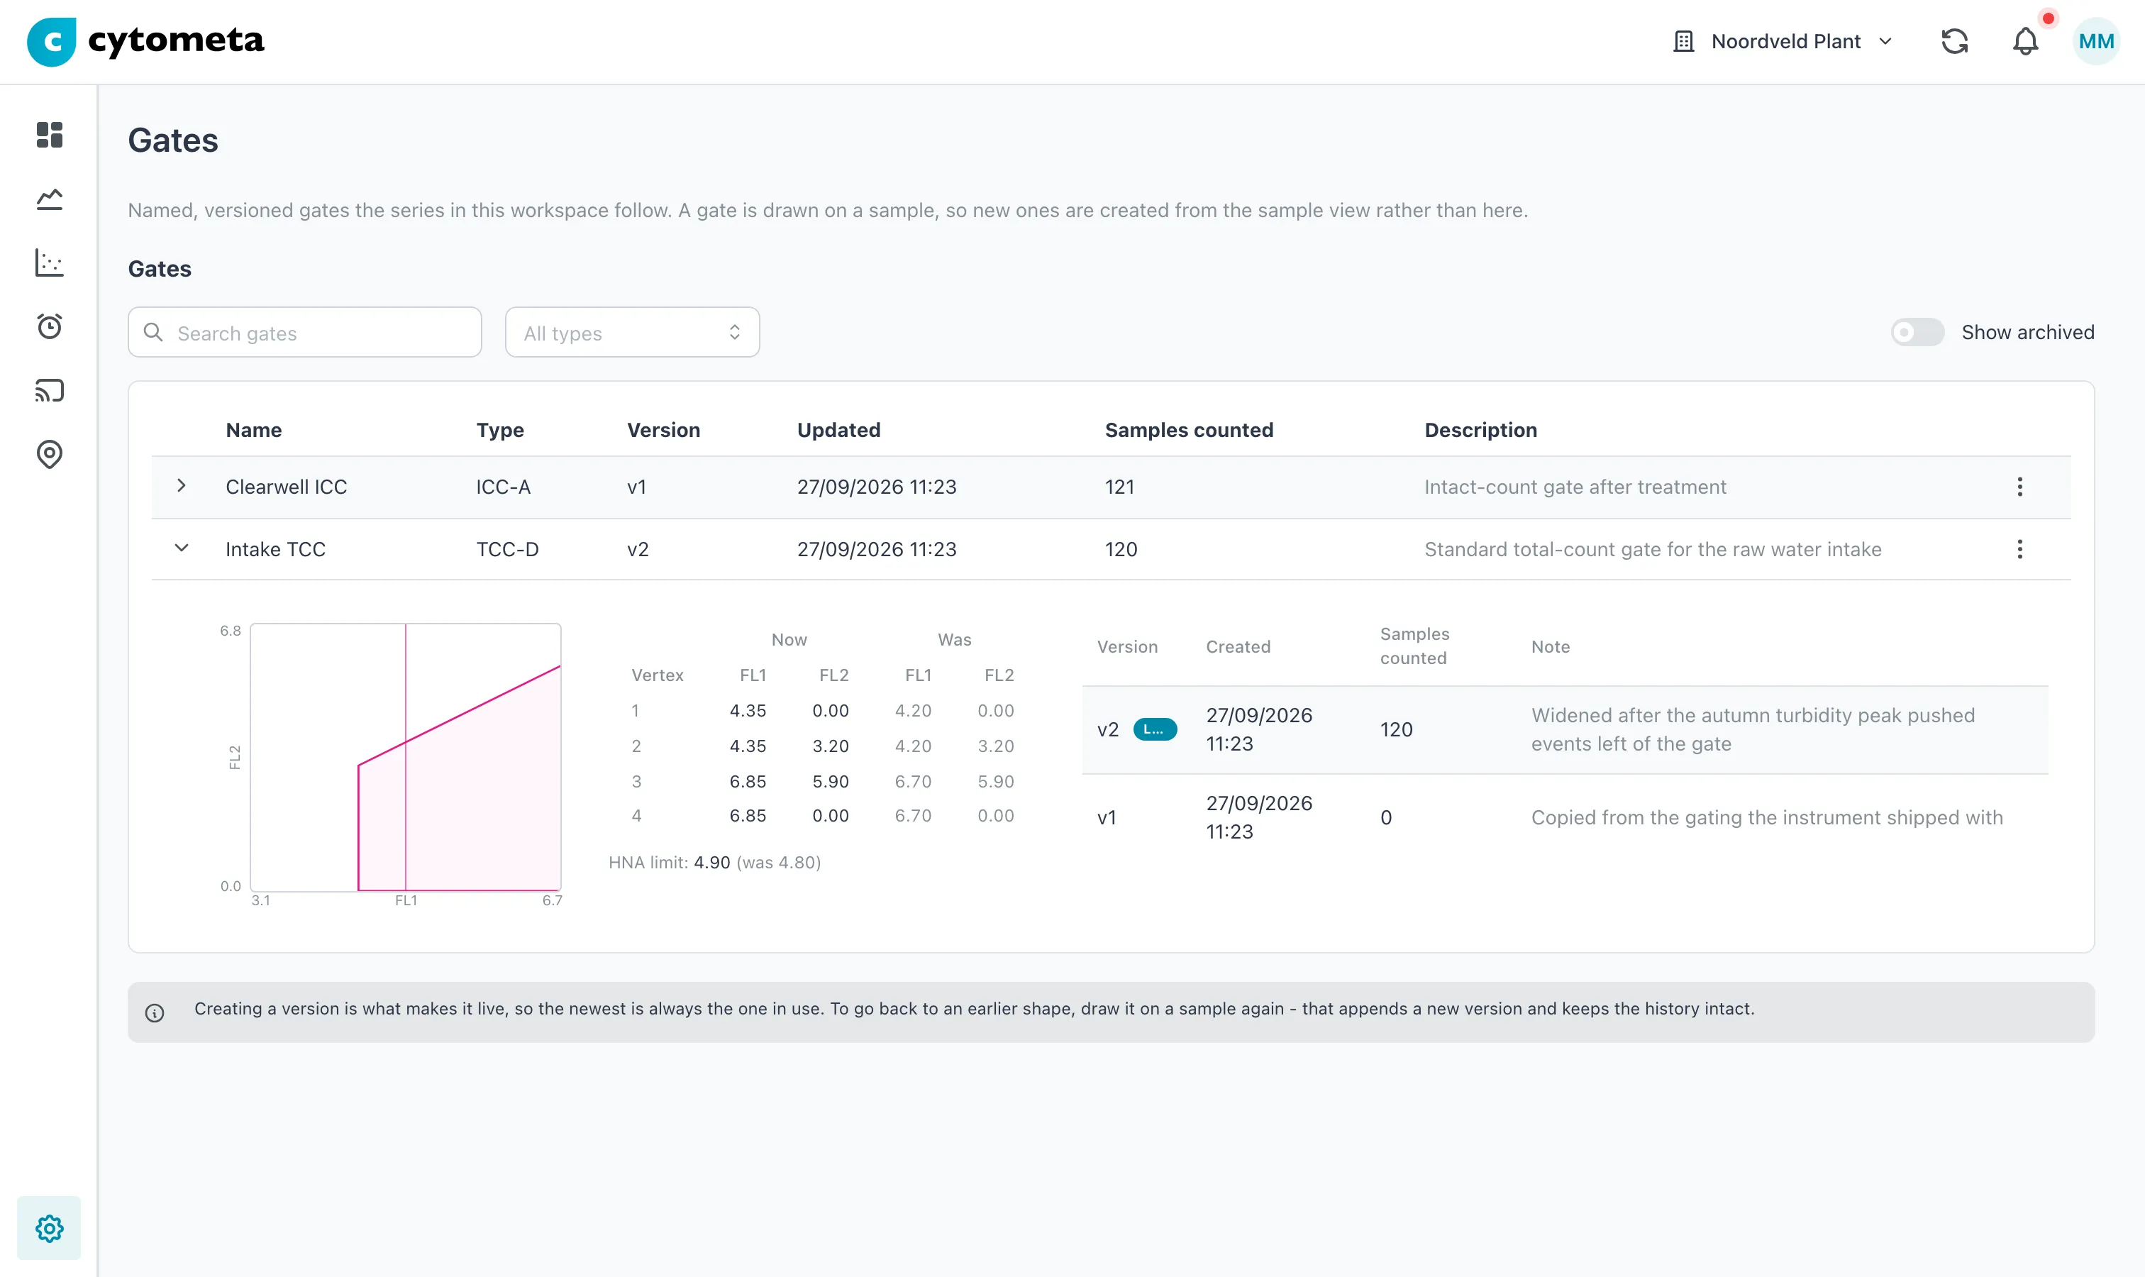Click the Name column header
Viewport: 2145px width, 1277px height.
pos(254,430)
